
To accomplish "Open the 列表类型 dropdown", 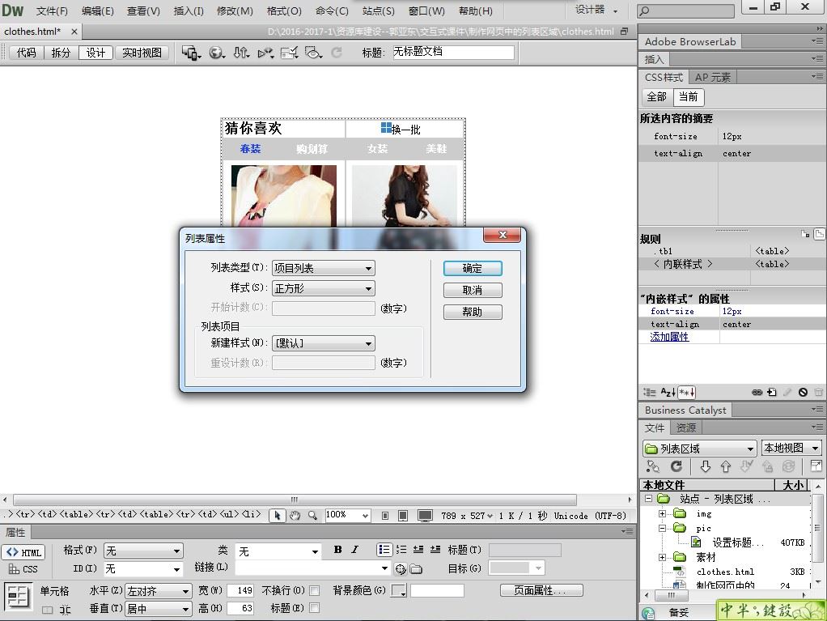I will pyautogui.click(x=324, y=268).
